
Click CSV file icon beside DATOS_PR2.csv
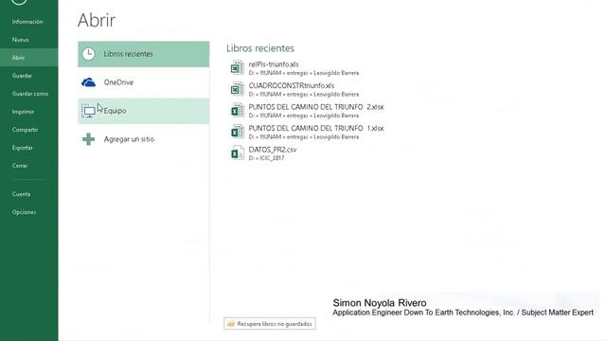coord(237,153)
